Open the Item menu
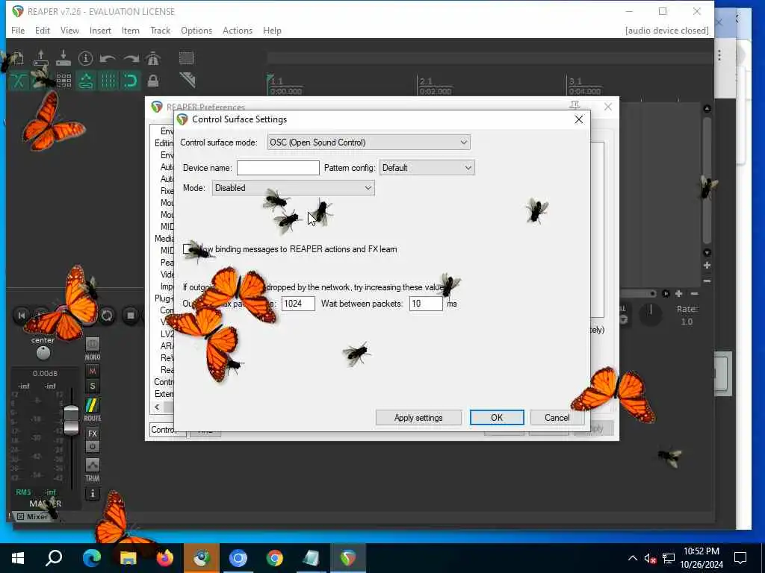The image size is (765, 573). point(130,30)
